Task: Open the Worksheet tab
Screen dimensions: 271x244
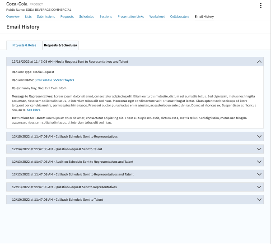Action: [x=157, y=17]
